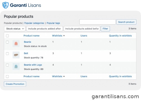Click 'Stock quantity: 78' text

[34, 58]
